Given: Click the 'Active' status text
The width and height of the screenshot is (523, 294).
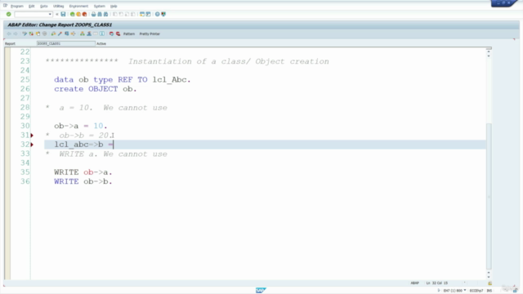Looking at the screenshot, I should point(101,43).
